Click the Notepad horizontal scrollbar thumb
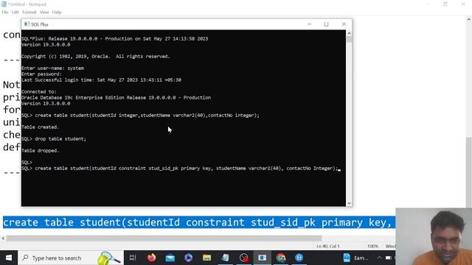Viewport: 472px width, 265px height. coord(164,239)
